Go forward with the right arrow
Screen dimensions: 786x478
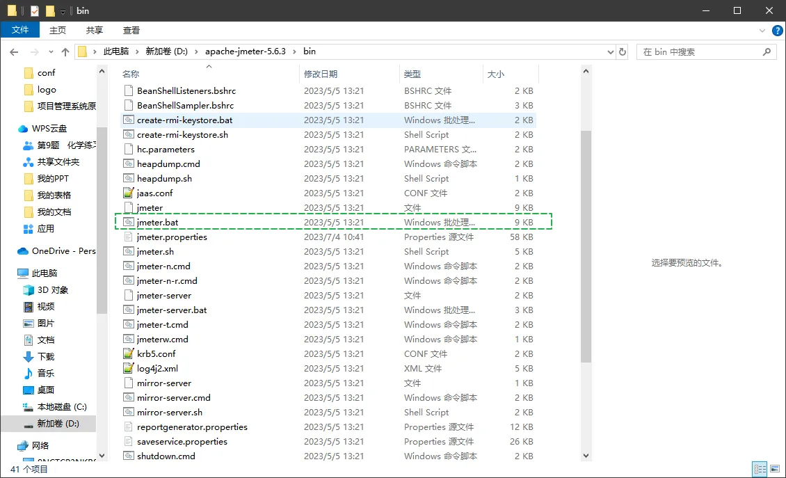[x=34, y=51]
